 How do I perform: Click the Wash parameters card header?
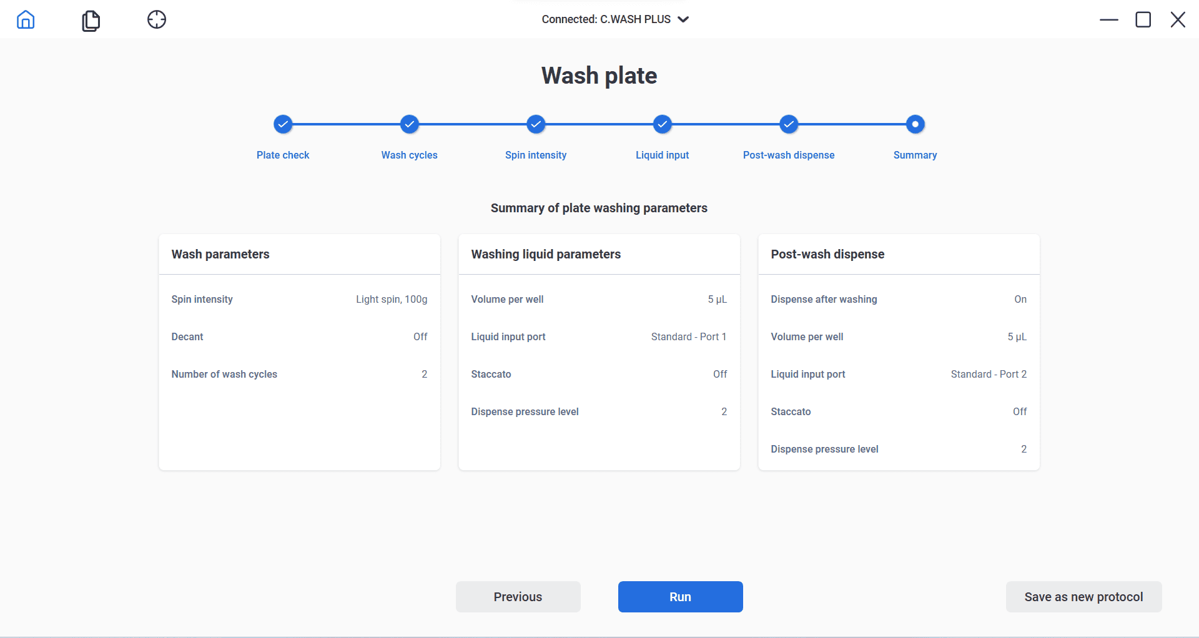click(x=220, y=254)
